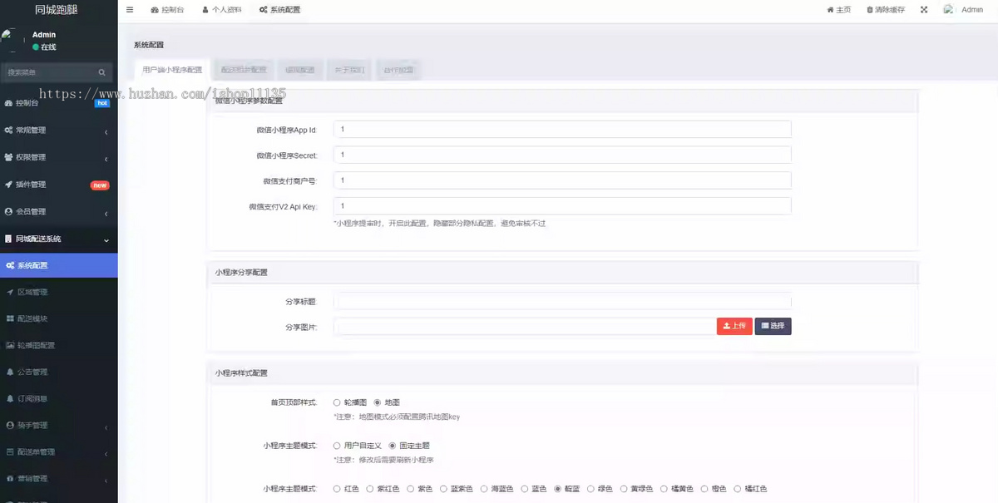
Task: Click the 配送单管理 icon in sidebar
Action: pyautogui.click(x=10, y=451)
